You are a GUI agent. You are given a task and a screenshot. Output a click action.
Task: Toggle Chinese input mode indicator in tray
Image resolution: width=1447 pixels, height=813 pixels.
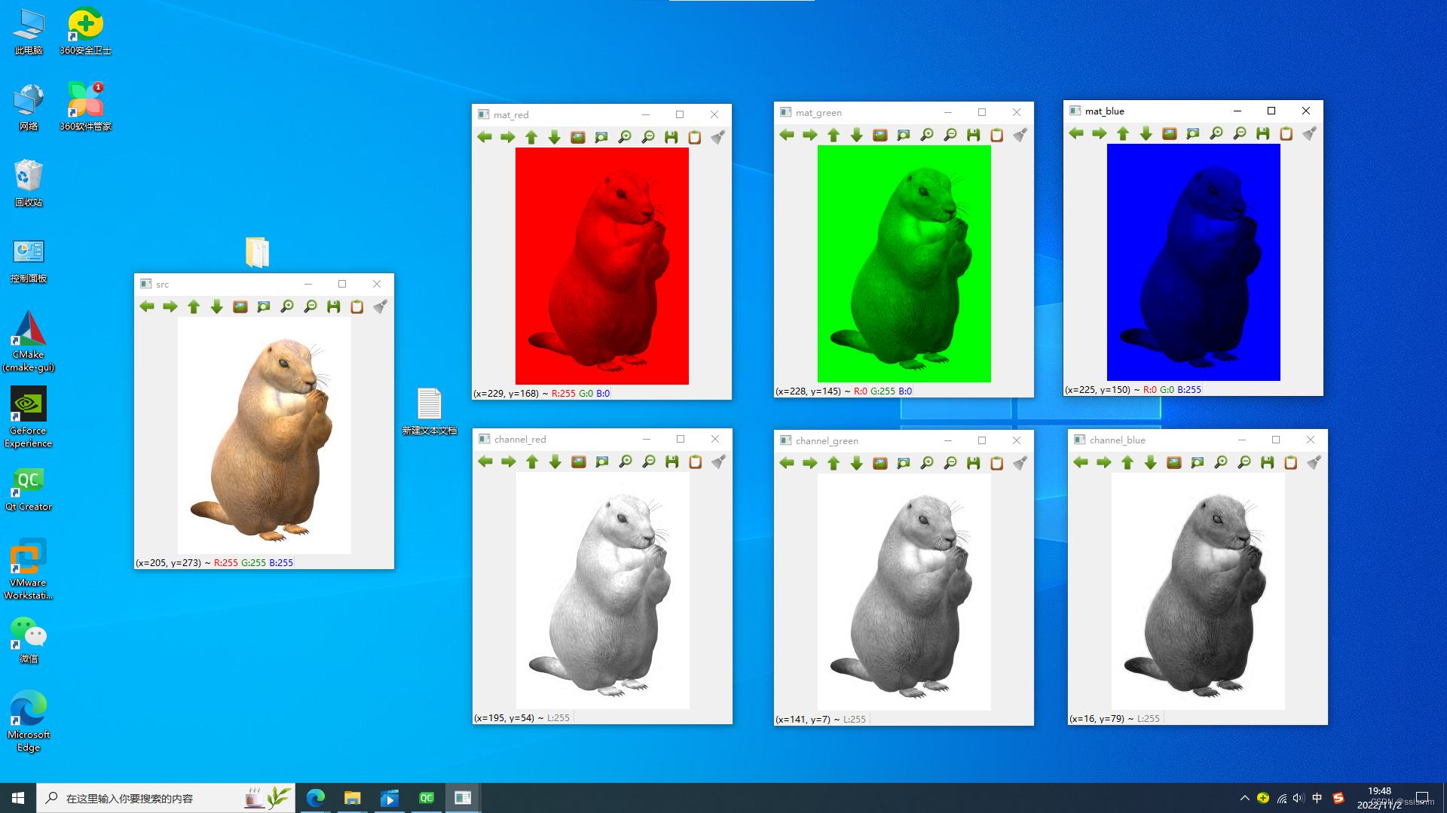click(x=1317, y=798)
